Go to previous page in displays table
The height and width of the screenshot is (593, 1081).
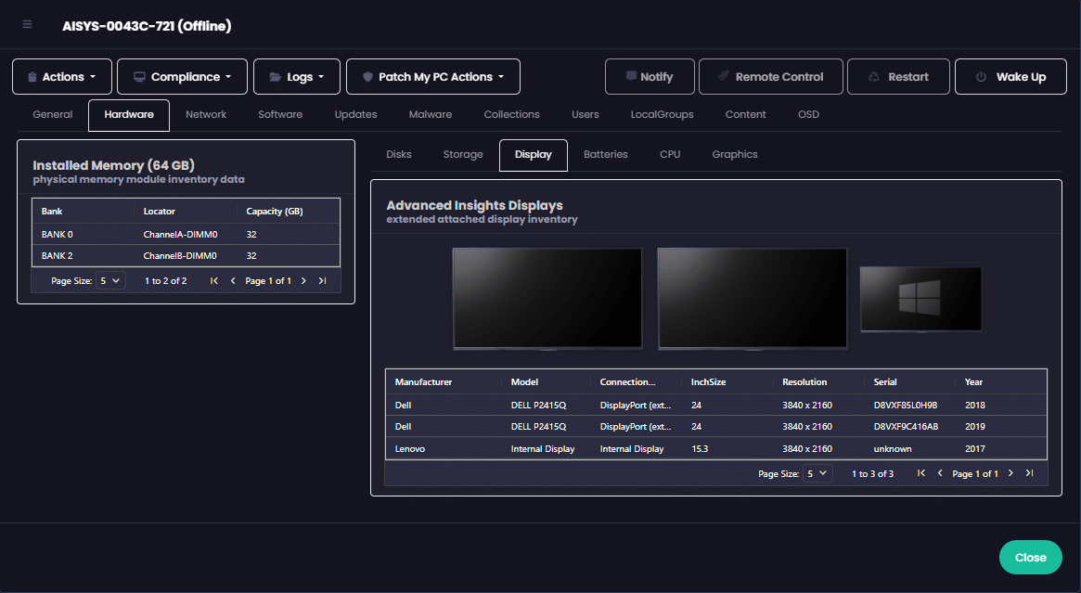[940, 473]
